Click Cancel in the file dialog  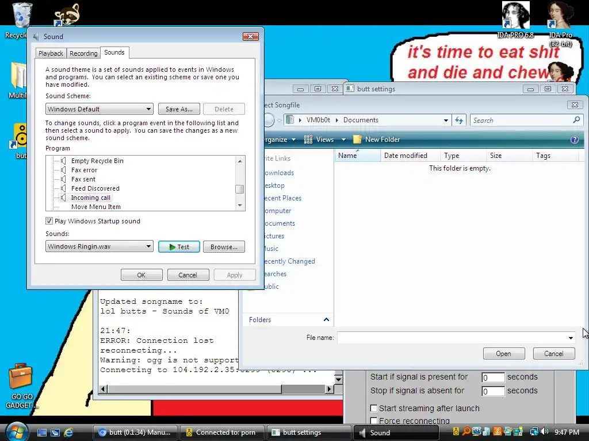(x=554, y=353)
